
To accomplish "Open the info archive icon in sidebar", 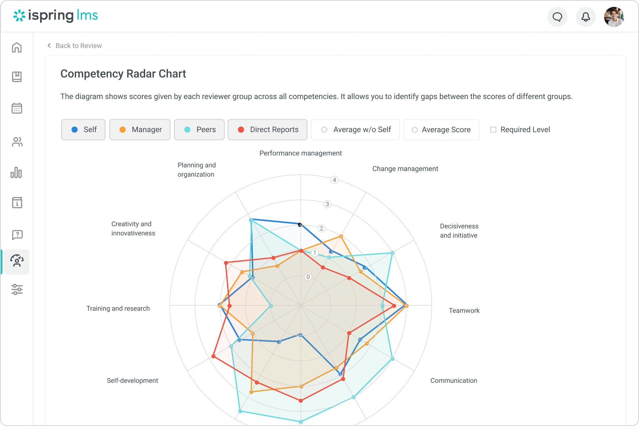I will click(17, 203).
